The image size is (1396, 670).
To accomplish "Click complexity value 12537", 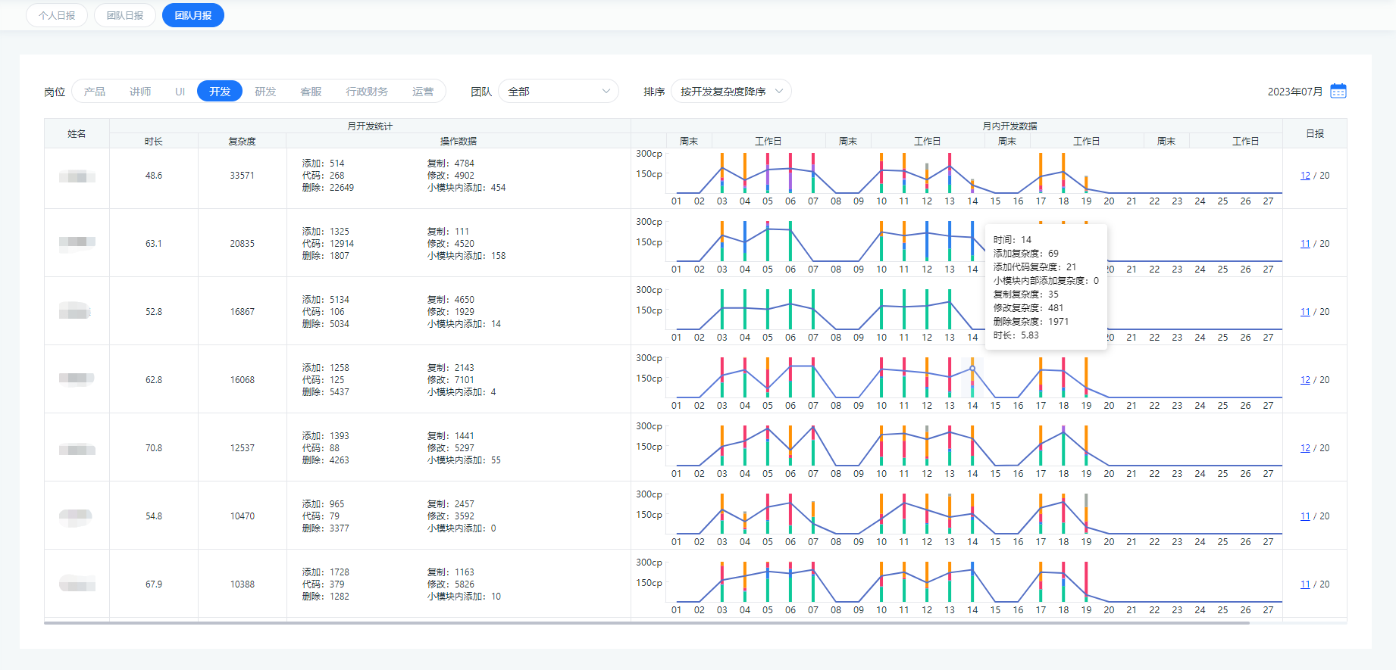I will click(x=243, y=448).
